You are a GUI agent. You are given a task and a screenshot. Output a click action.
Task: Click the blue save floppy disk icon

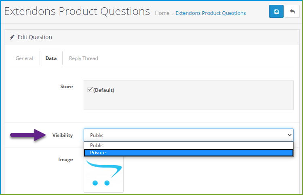(x=276, y=11)
